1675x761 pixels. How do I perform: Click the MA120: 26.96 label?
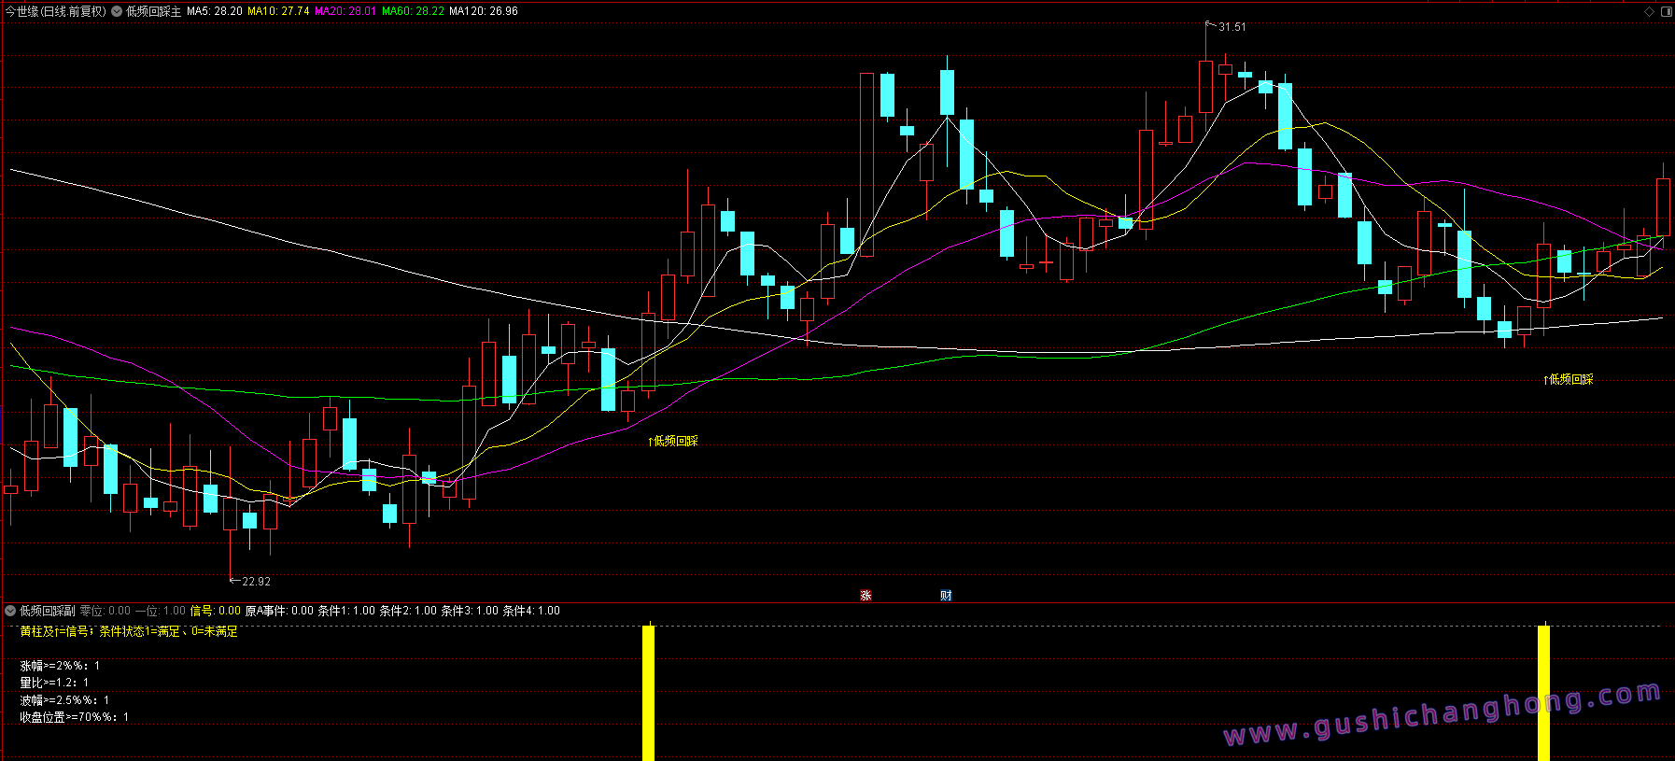[x=484, y=11]
